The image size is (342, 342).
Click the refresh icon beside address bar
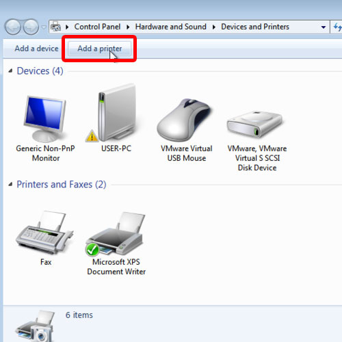tap(337, 27)
